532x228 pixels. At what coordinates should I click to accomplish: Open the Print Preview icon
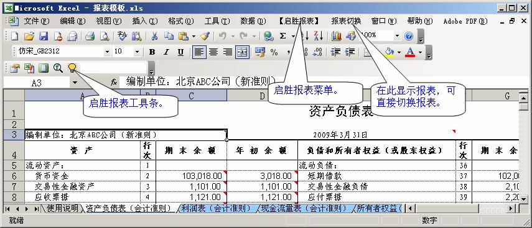pos(105,36)
